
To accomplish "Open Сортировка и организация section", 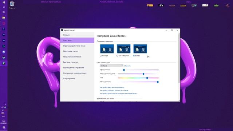I will 77,73.
